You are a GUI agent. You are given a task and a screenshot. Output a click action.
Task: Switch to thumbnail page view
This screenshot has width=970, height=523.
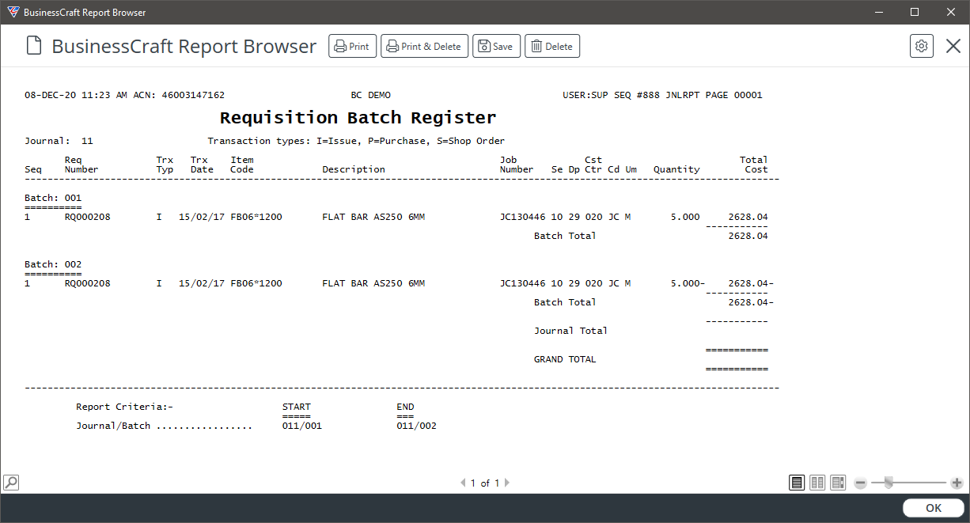(x=838, y=482)
